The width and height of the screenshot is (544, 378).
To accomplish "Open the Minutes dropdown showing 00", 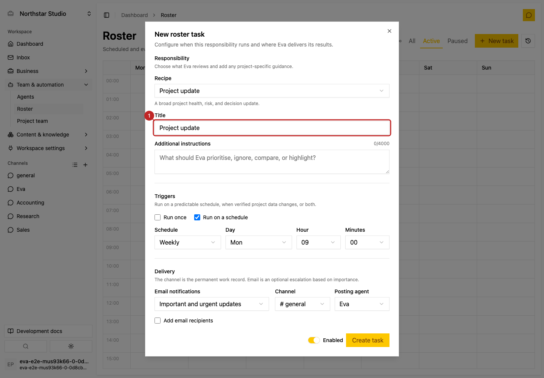I will point(367,242).
